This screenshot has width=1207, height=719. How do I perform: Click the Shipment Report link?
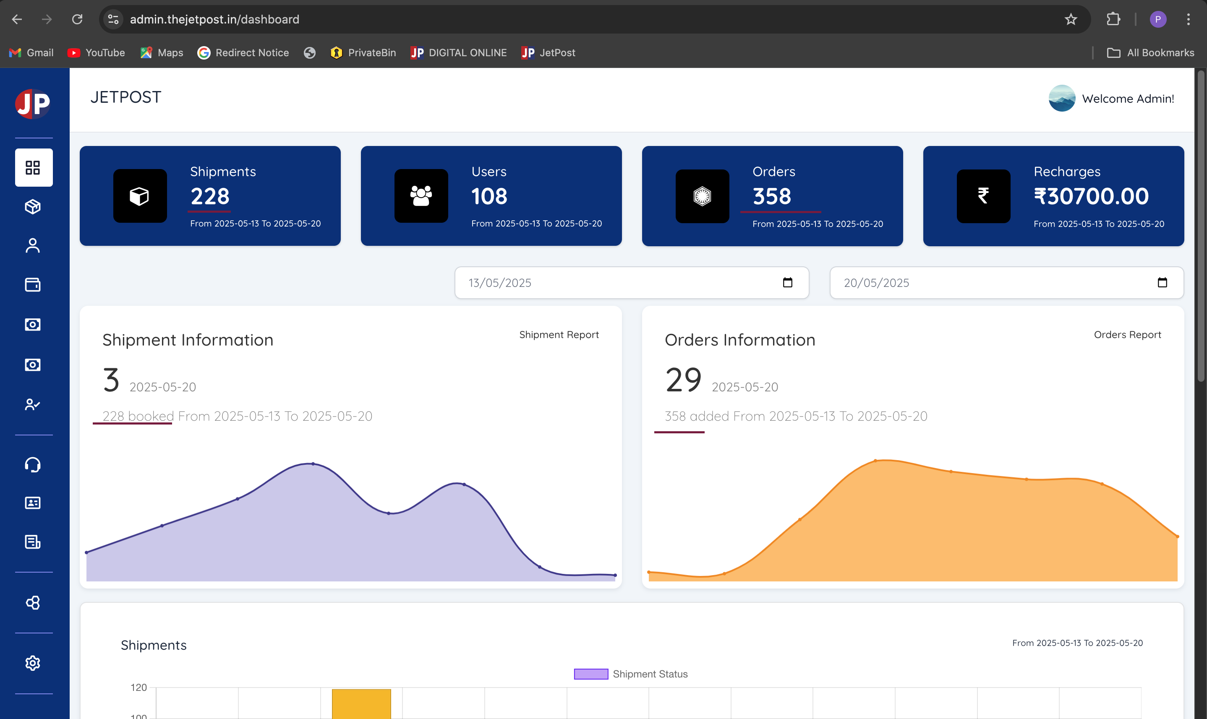[559, 335]
